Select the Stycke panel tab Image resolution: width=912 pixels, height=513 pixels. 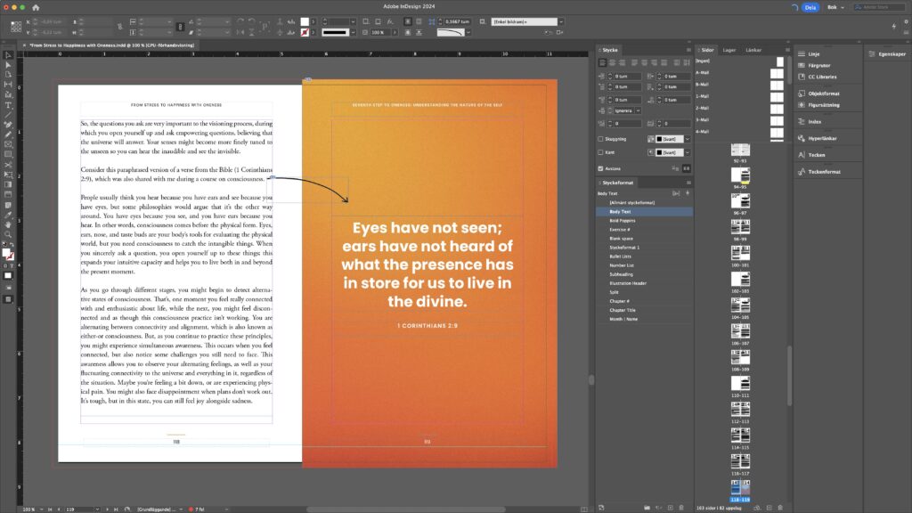609,50
